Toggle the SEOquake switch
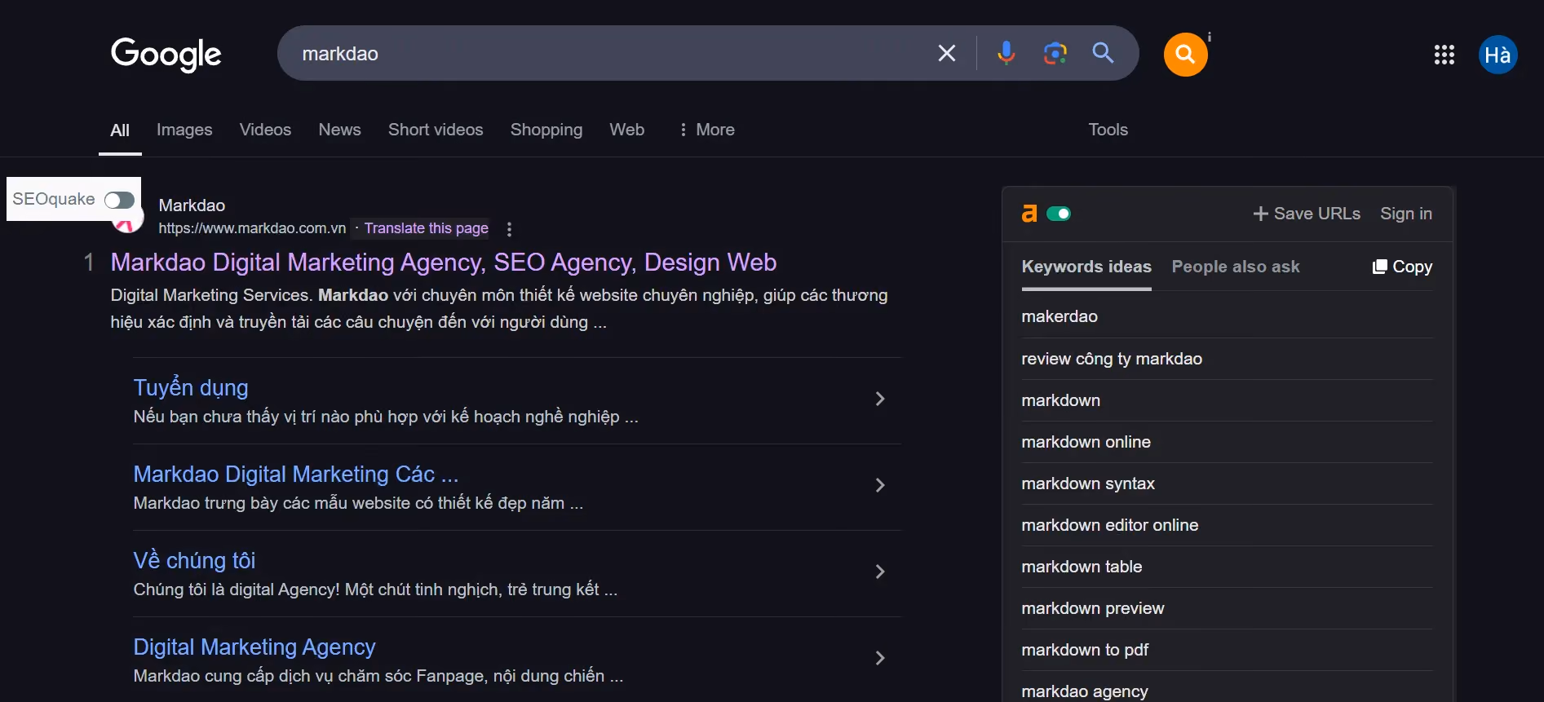This screenshot has height=702, width=1544. click(119, 200)
